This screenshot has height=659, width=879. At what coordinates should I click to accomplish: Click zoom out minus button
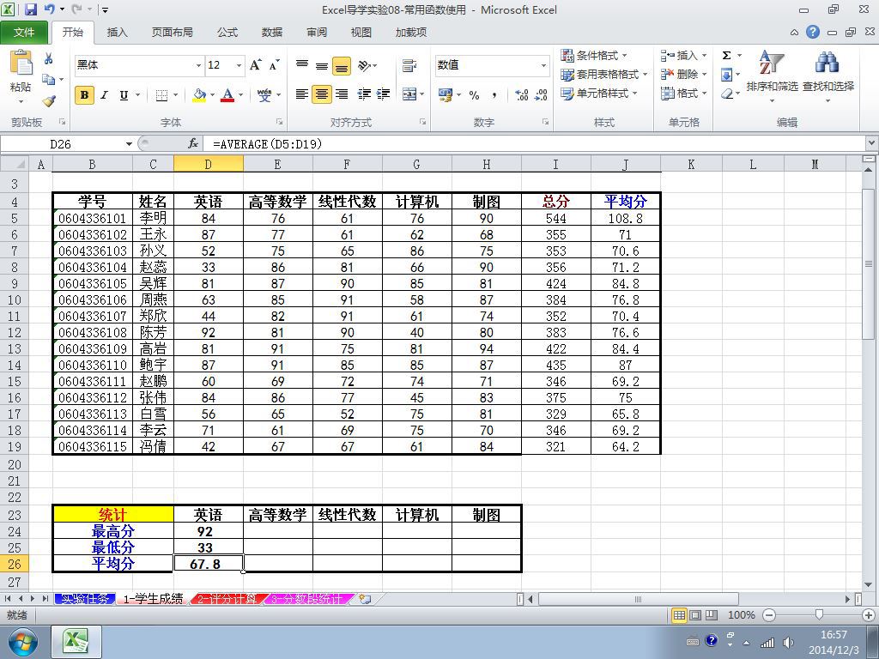pos(769,615)
